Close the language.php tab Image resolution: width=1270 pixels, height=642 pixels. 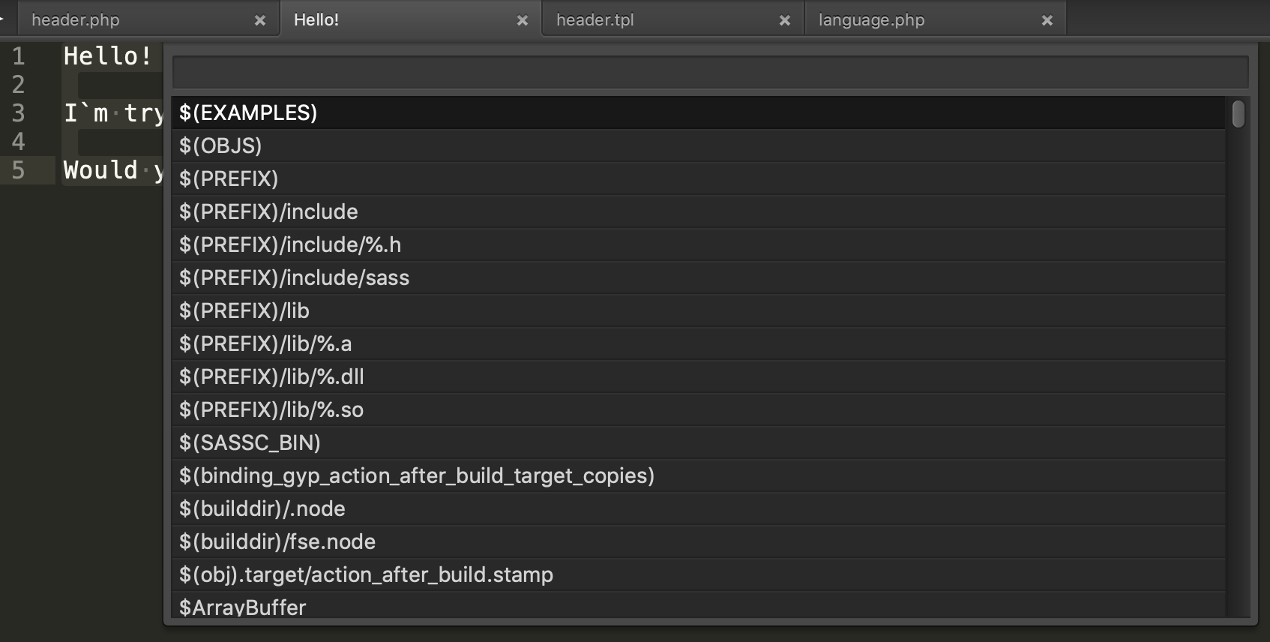1047,20
